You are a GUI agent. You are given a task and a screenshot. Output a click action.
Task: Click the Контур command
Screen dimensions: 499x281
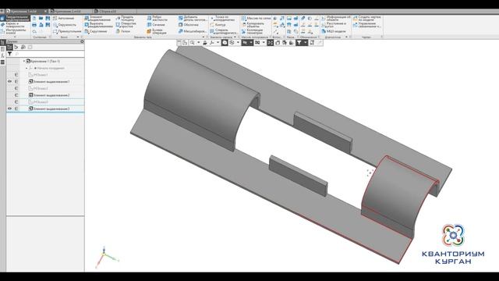pos(218,25)
